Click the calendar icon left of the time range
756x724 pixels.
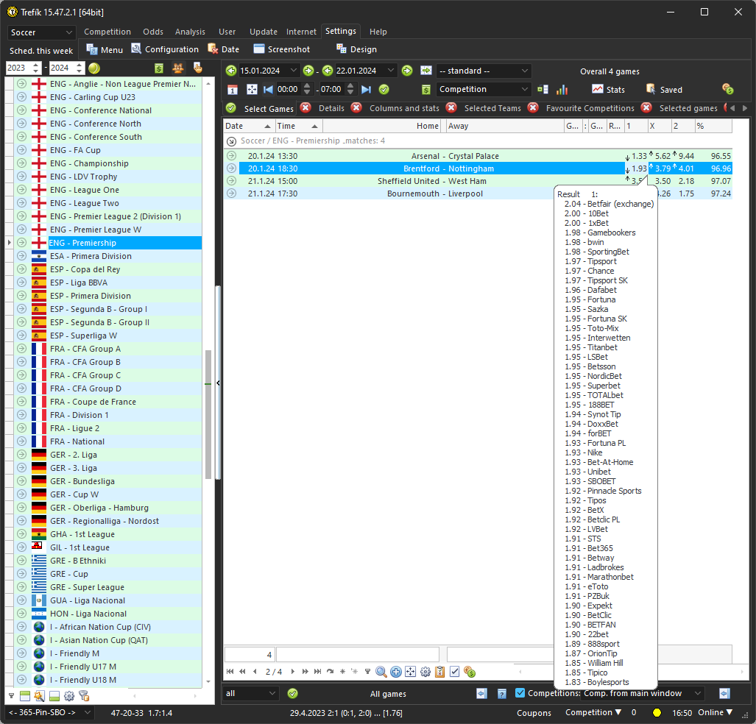232,89
